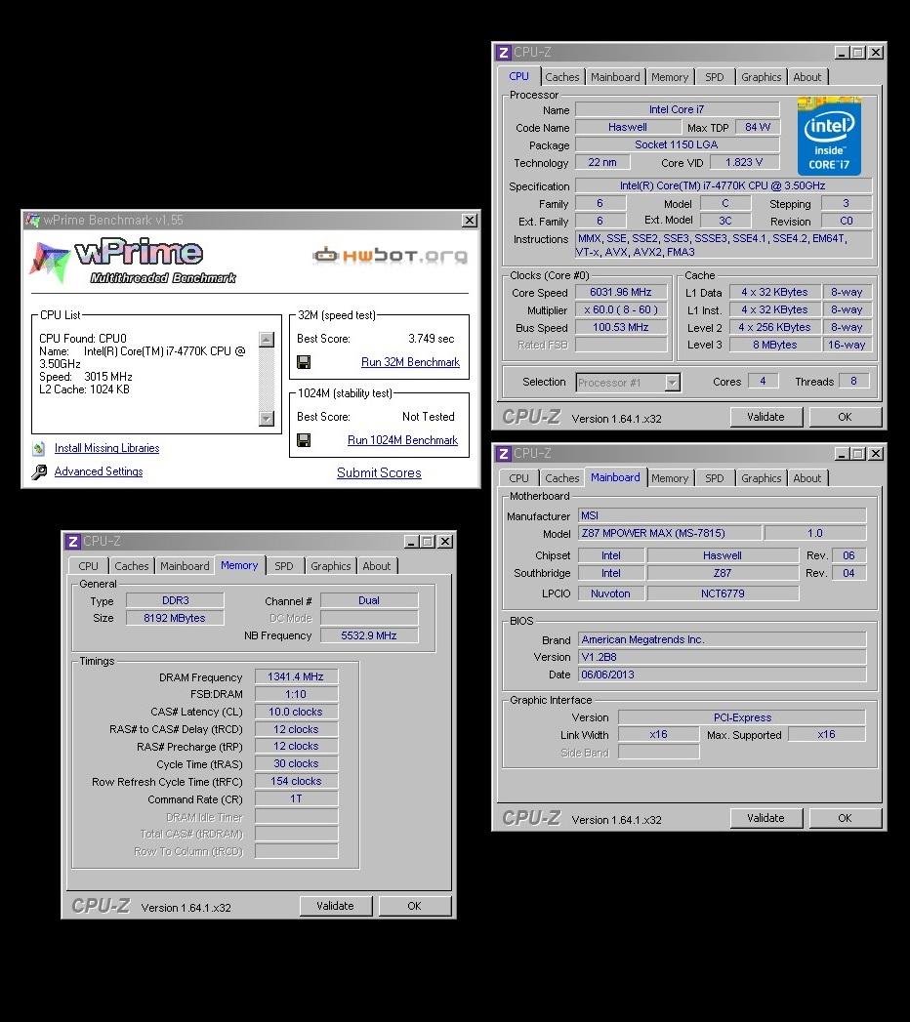This screenshot has width=910, height=1022.
Task: Click the save icon beside Run 1024M Benchmark
Action: [x=304, y=440]
